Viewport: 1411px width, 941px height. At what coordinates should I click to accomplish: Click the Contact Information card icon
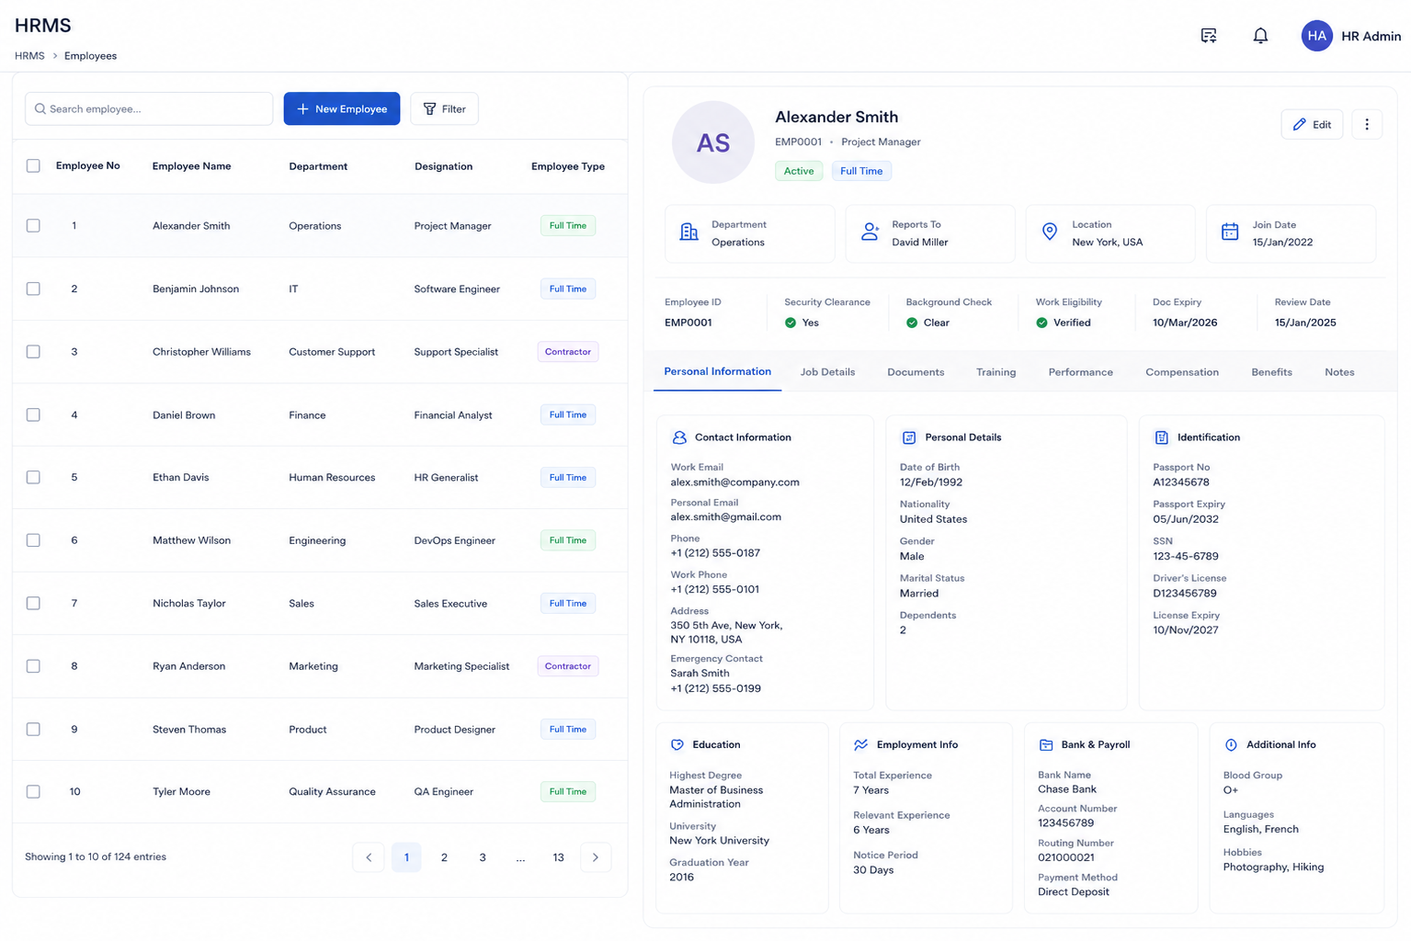pos(679,437)
